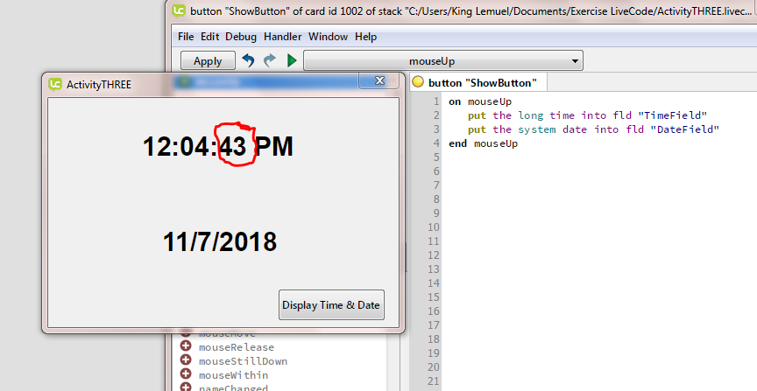Add the mouseRelease handler with plus icon
This screenshot has height=391, width=757.
click(186, 346)
